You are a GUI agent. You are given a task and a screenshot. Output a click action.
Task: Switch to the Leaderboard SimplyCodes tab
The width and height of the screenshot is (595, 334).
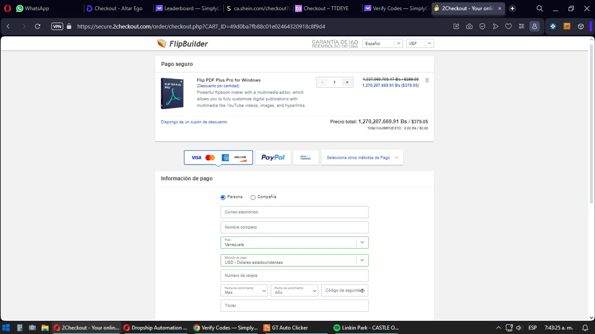[188, 8]
